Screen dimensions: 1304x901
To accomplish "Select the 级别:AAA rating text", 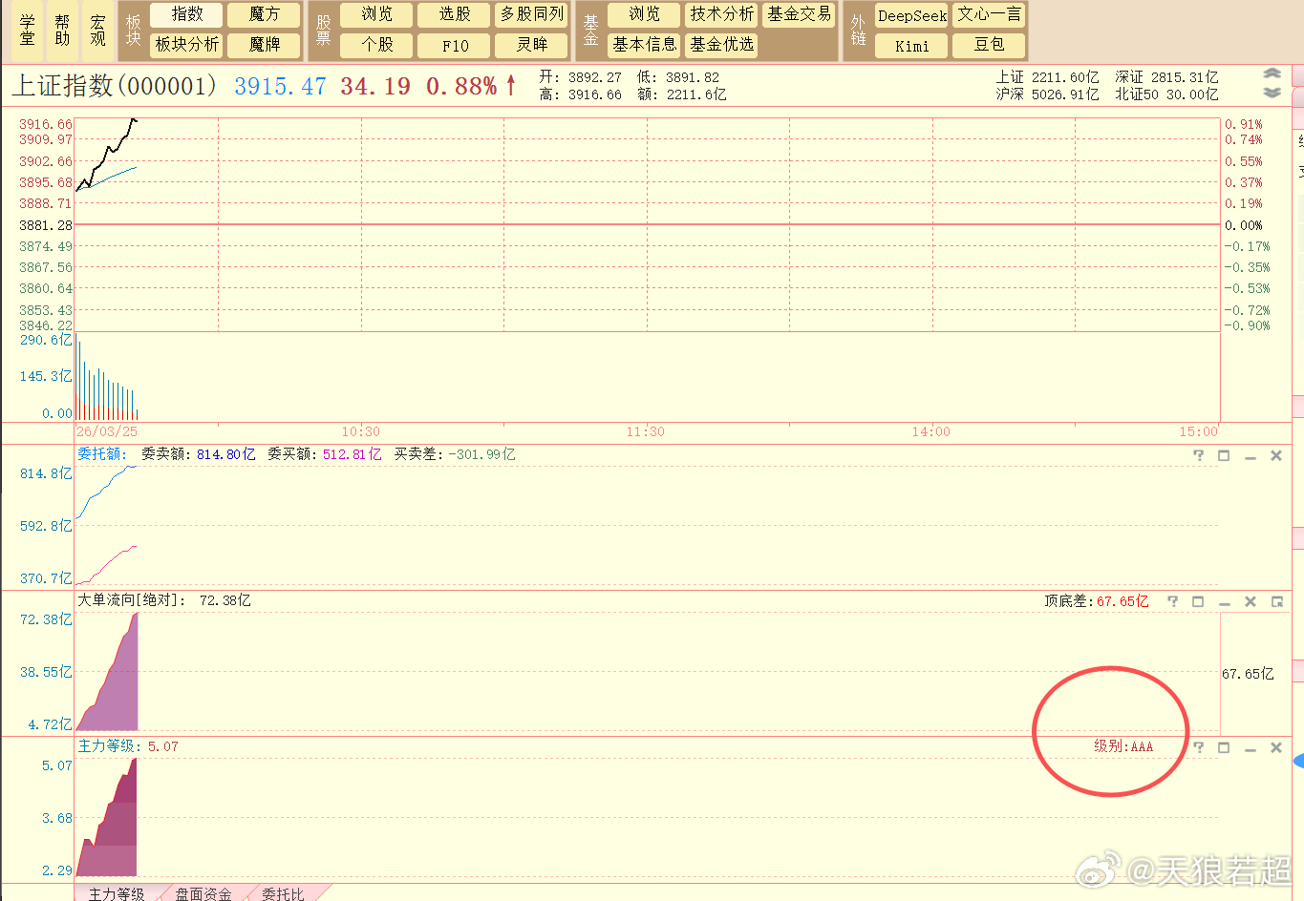I will click(x=1123, y=746).
